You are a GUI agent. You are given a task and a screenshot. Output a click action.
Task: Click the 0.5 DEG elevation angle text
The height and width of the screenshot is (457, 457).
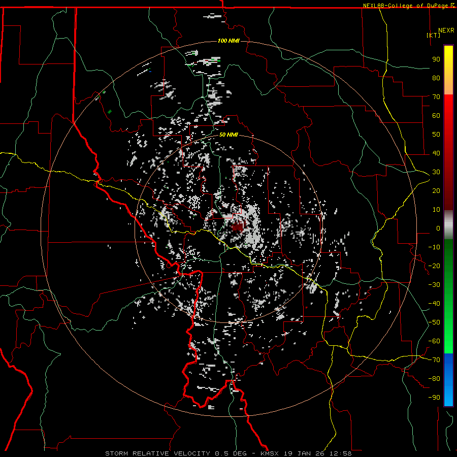tap(231, 453)
